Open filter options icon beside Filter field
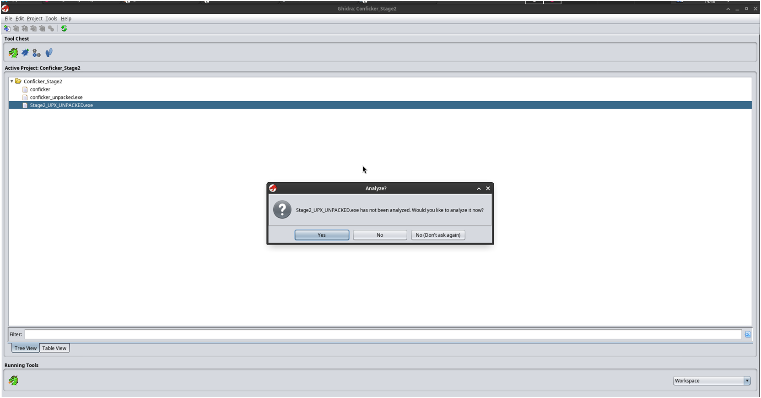Screen dimensions: 761x398 click(748, 334)
